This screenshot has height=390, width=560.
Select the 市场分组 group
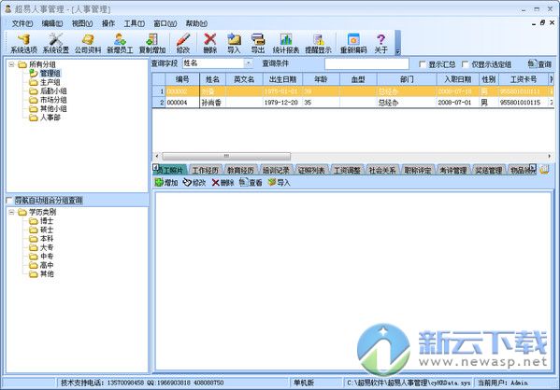click(53, 100)
